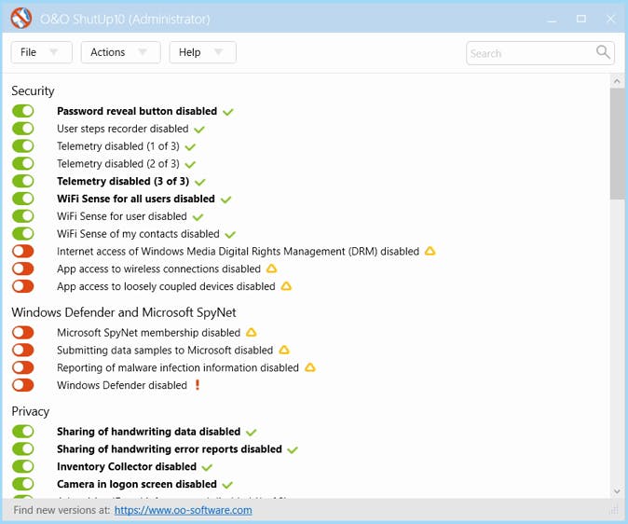Enable App access to wireless connections disabled switch
Screen dimensions: 628x524
coord(23,269)
